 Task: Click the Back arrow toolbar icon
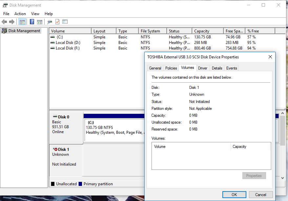(x=4, y=22)
